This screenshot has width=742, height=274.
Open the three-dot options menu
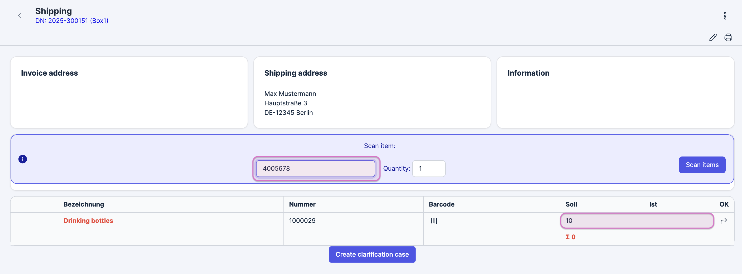click(x=725, y=16)
